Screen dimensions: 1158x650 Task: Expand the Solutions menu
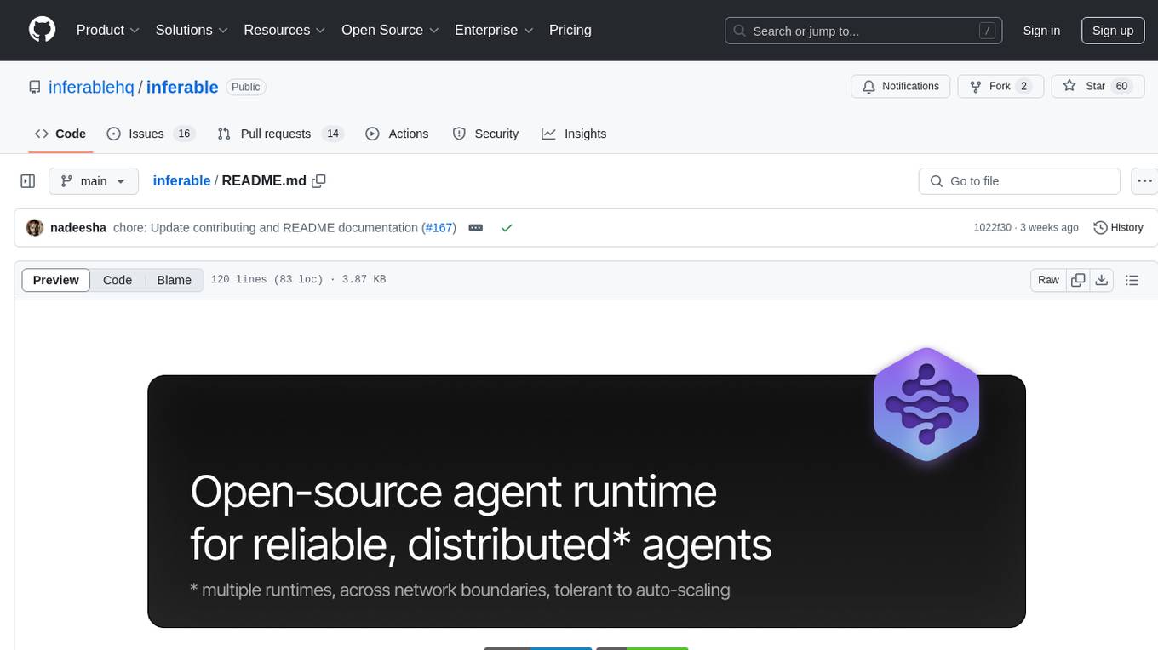tap(192, 30)
